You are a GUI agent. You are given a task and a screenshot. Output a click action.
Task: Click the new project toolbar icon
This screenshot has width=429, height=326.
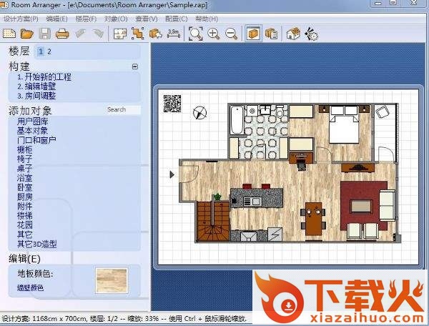coord(10,34)
